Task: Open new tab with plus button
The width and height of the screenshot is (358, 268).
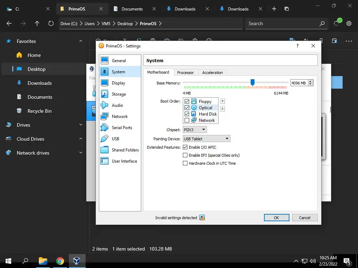Action: [x=274, y=9]
